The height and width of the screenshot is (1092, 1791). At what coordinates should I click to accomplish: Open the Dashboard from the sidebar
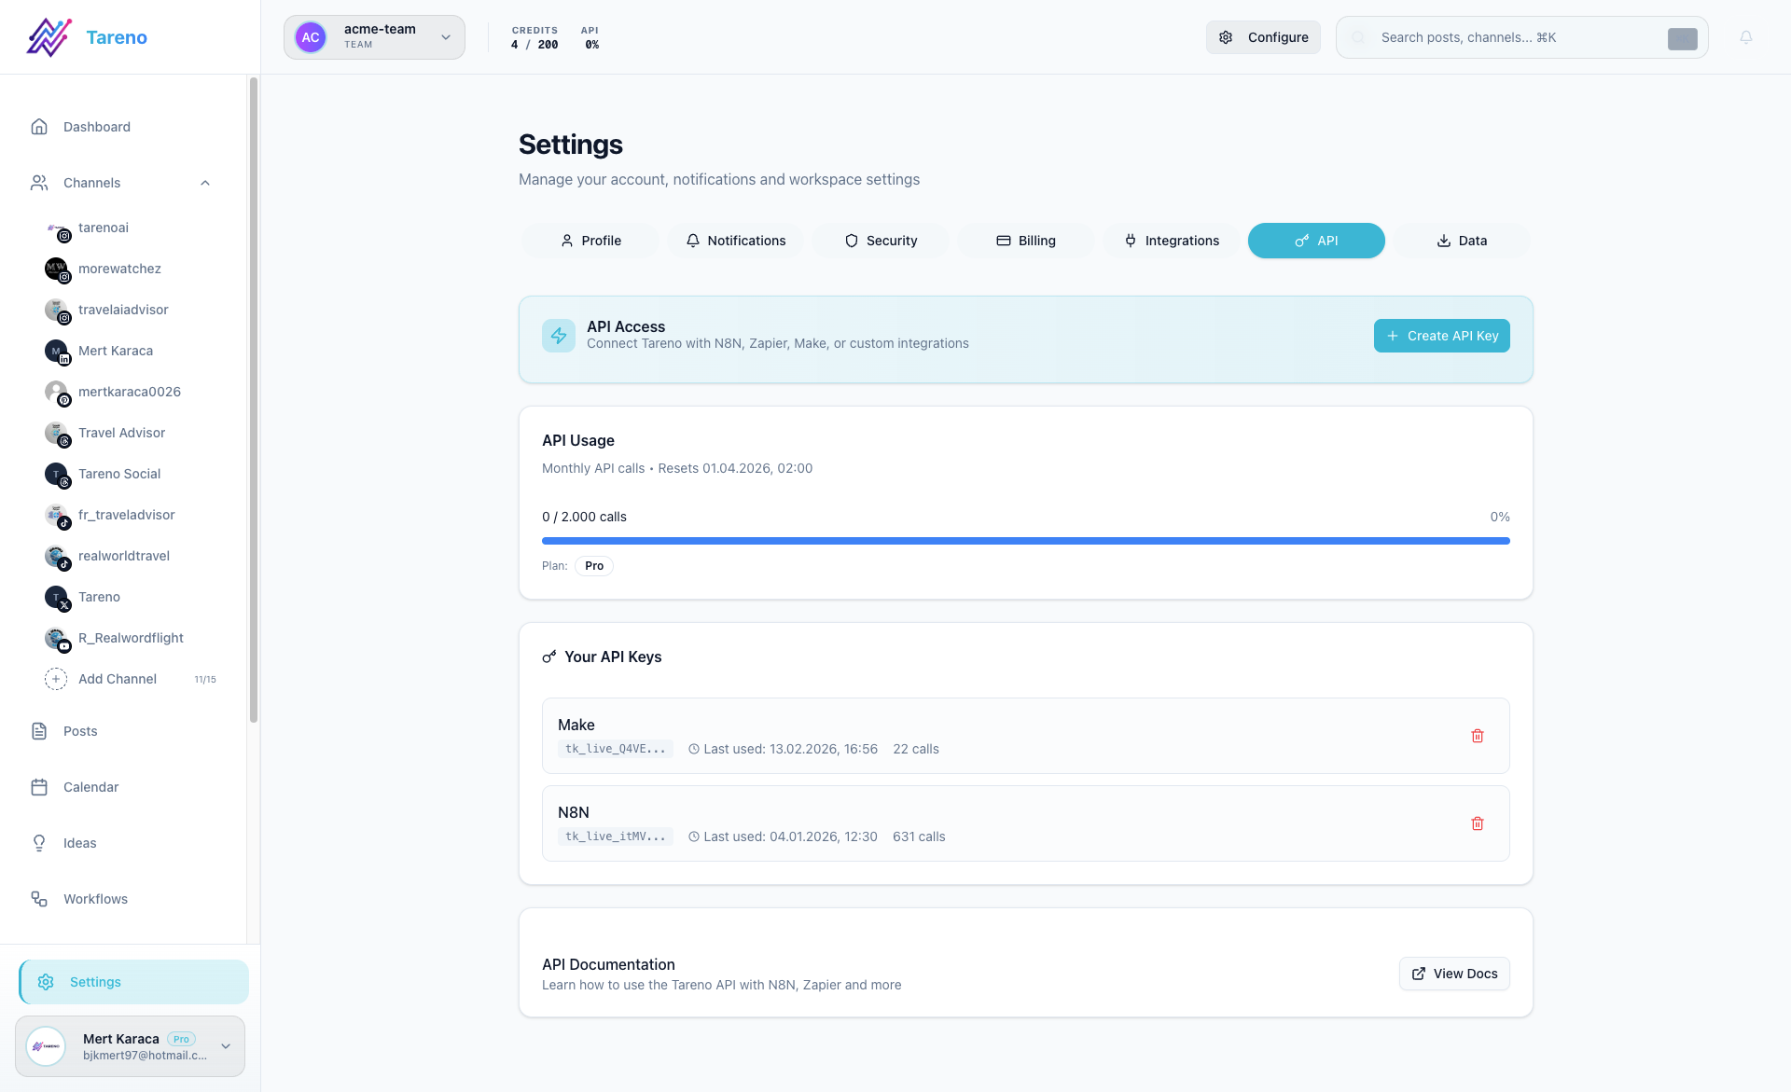click(x=95, y=126)
